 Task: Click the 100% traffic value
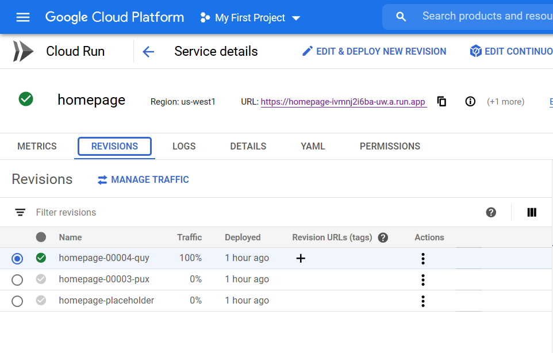(x=190, y=258)
